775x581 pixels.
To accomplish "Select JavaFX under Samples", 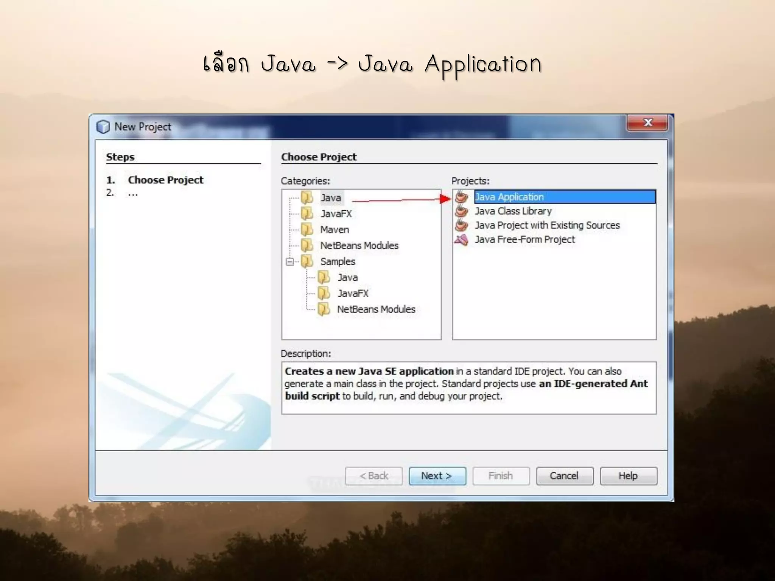I will point(353,293).
